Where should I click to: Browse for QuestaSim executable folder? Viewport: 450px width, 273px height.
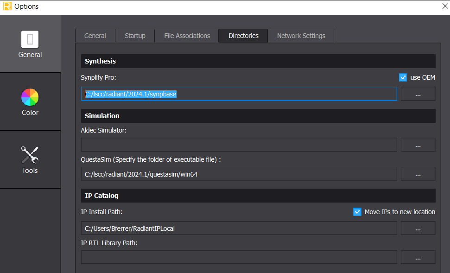[x=418, y=174]
